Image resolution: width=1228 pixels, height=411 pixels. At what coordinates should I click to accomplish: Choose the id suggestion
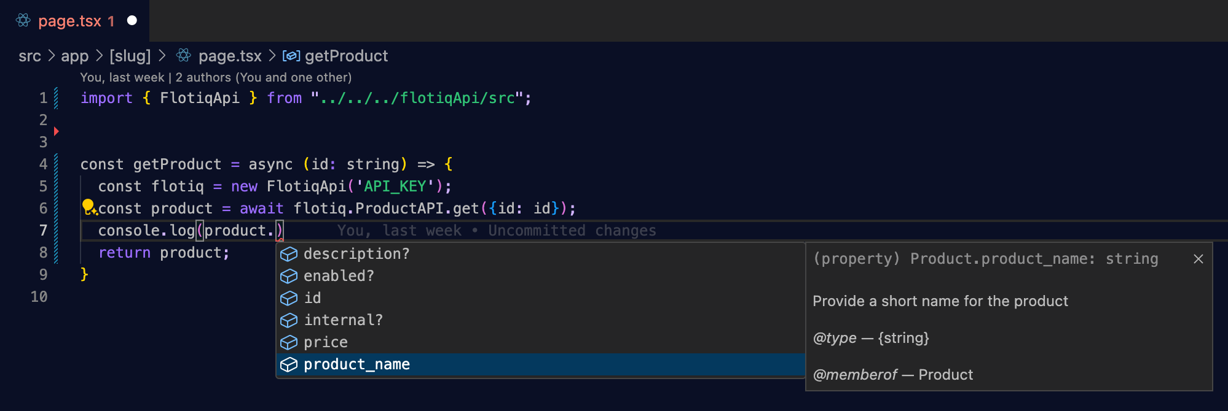[x=541, y=298]
